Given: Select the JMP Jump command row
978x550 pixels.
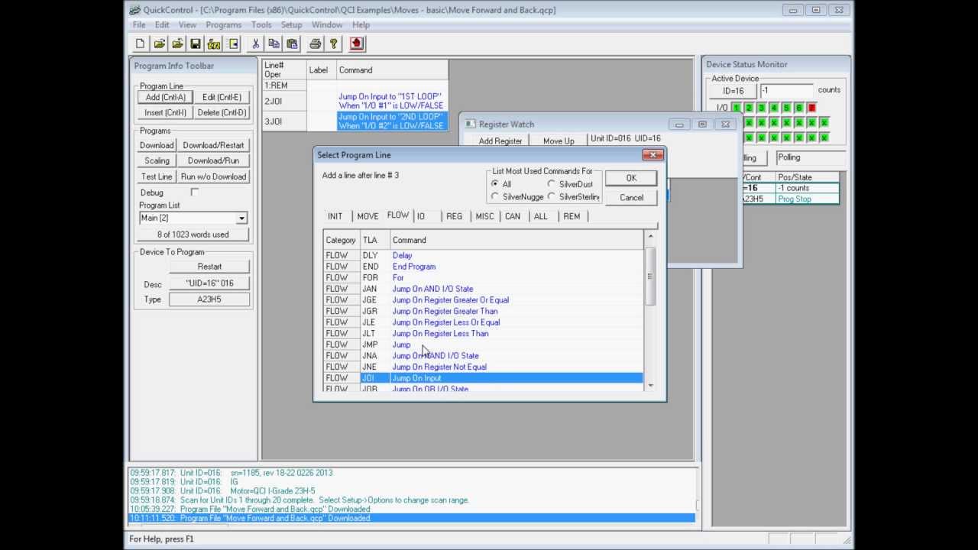Looking at the screenshot, I should pos(483,345).
